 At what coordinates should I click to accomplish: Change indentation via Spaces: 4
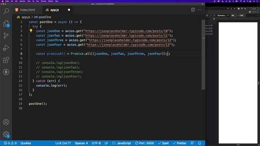click(81, 143)
